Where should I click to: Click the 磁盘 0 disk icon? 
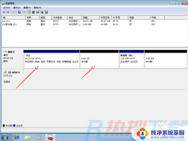pos(5,52)
